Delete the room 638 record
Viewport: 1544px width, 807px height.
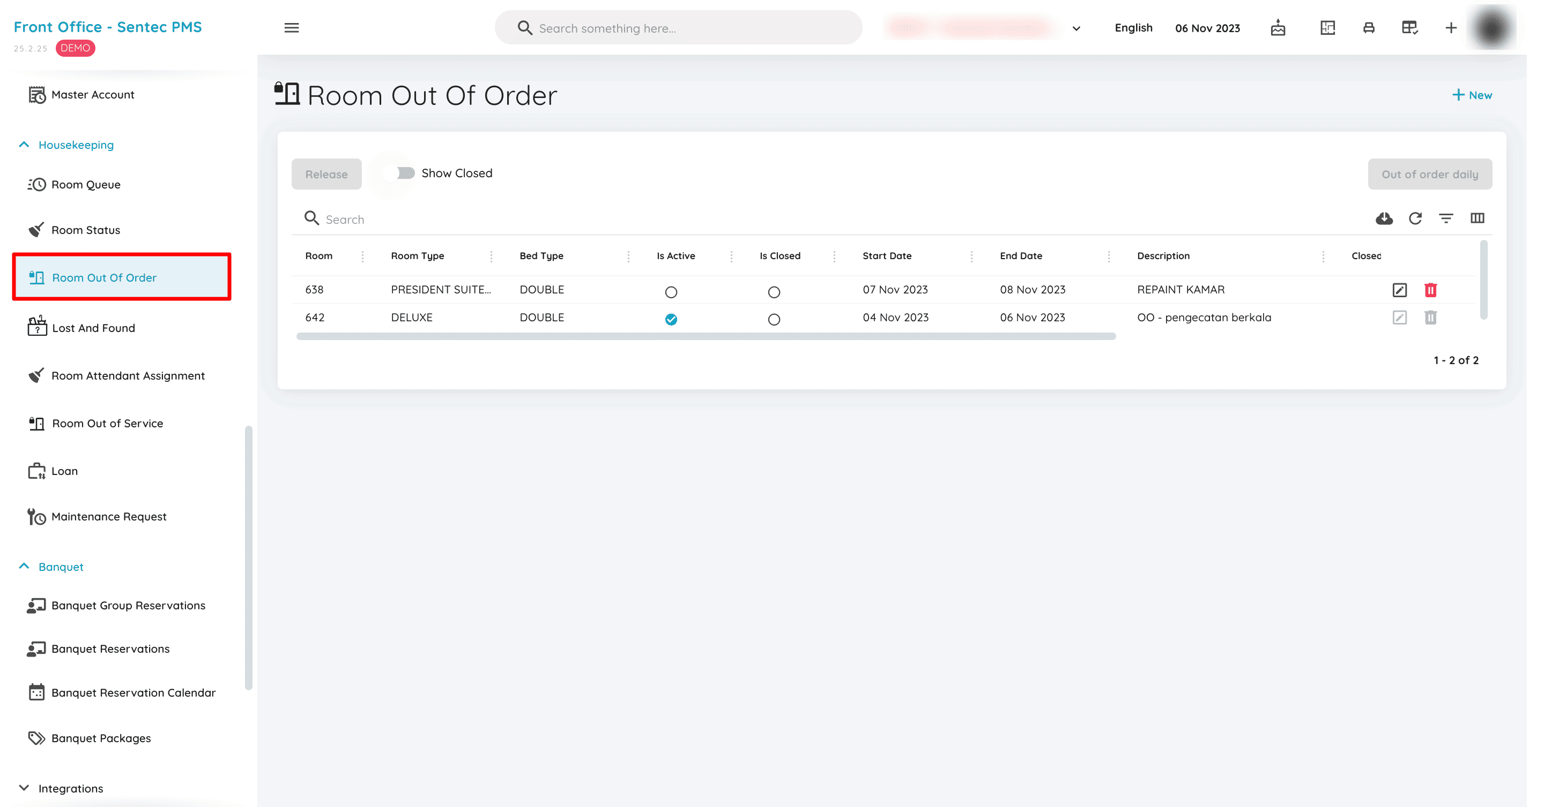click(1431, 290)
